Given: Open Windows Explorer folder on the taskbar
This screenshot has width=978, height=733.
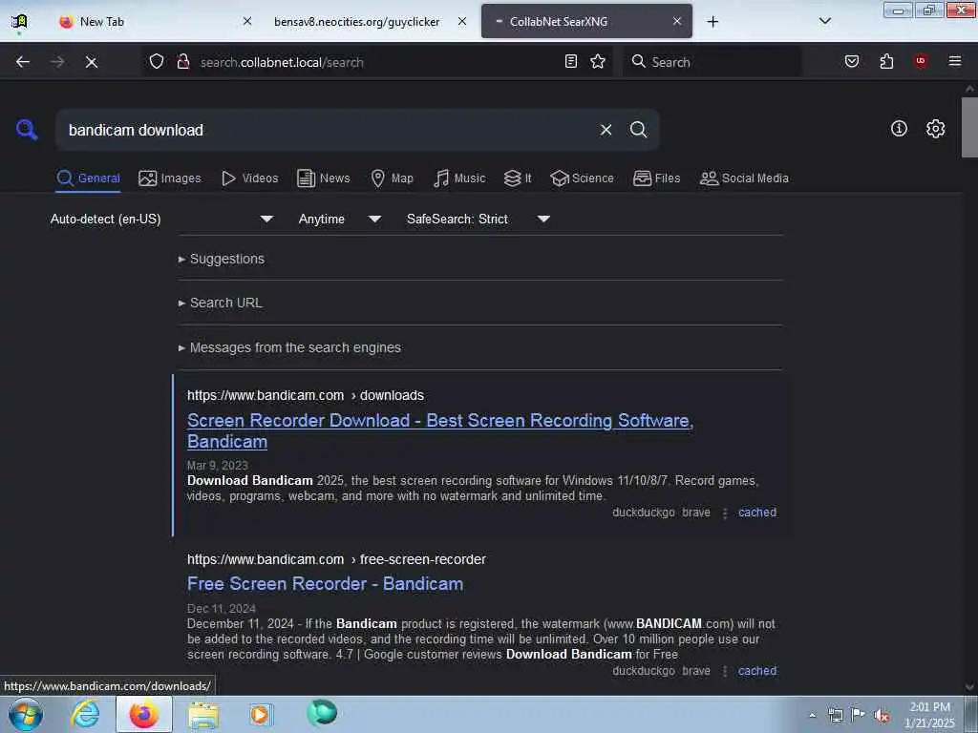Looking at the screenshot, I should (203, 715).
